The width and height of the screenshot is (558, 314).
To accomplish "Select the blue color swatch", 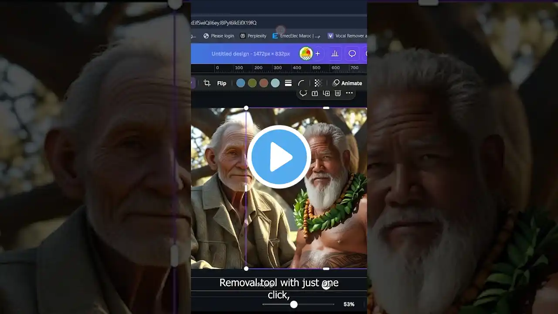I will [x=241, y=83].
